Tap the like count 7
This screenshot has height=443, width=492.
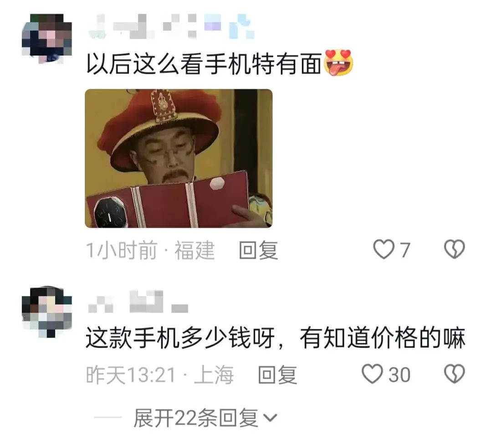point(405,250)
